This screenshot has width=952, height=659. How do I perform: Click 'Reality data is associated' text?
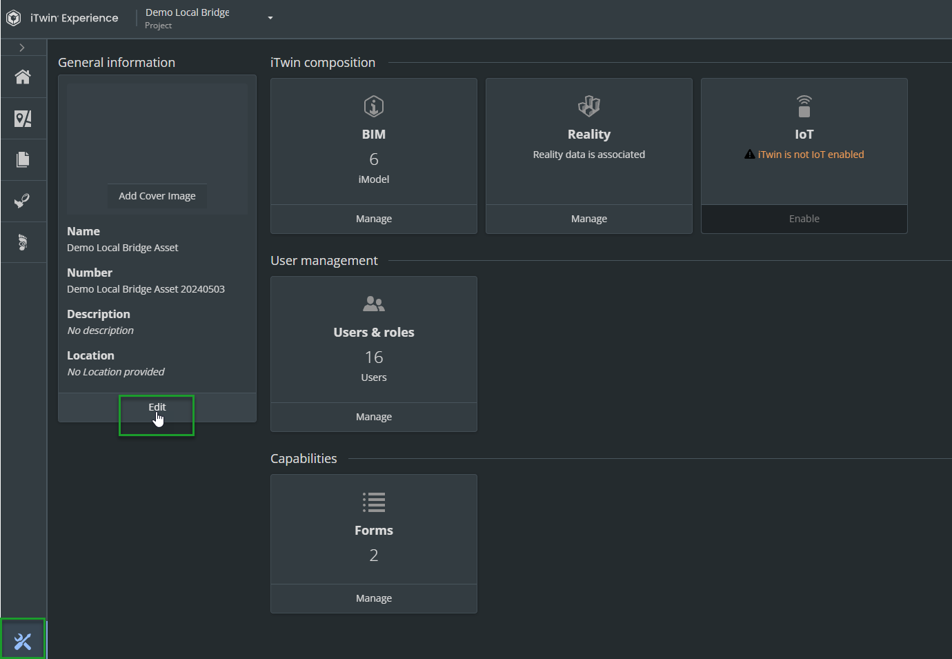pyautogui.click(x=589, y=155)
